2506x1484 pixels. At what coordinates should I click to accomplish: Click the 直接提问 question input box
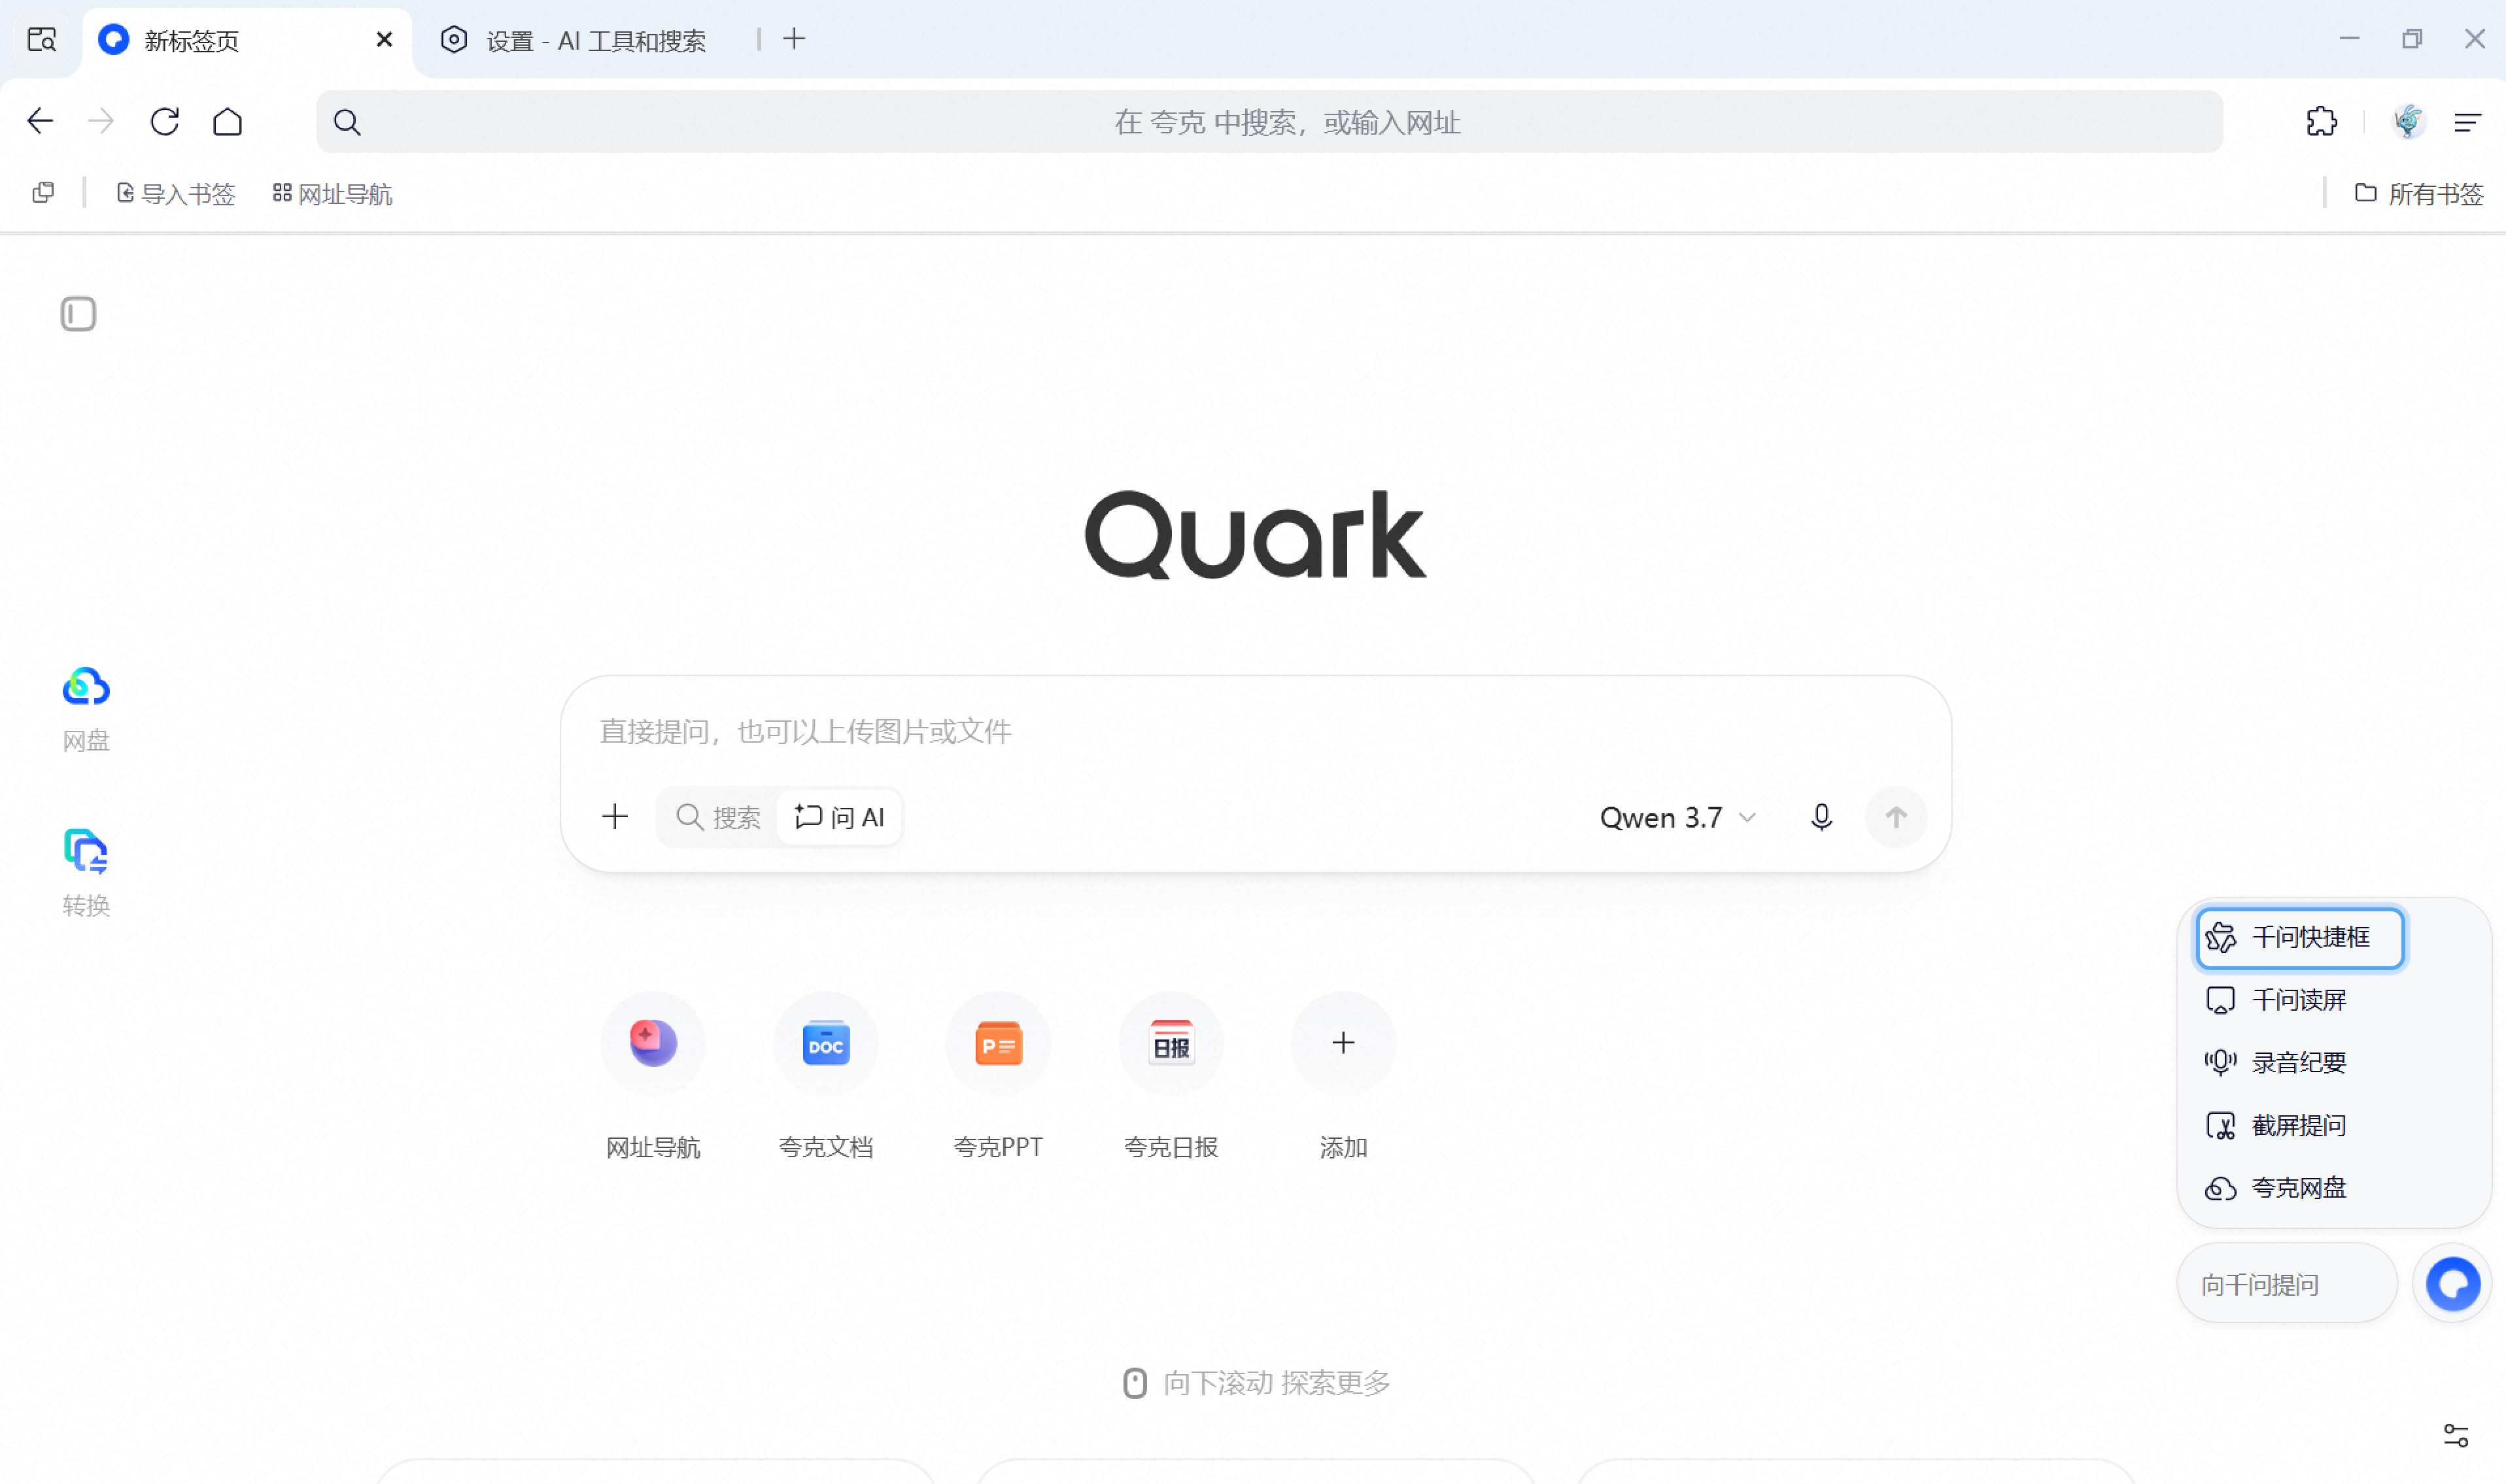tap(1254, 732)
